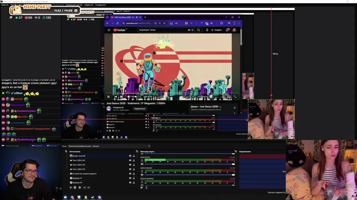Viewport: 357px width, 200px height.
Task: Mute YouTube player volume icon
Action: point(129,97)
